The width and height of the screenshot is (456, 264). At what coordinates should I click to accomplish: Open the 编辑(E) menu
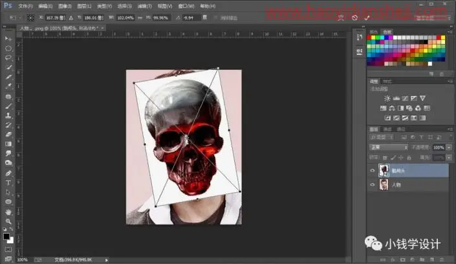pos(45,6)
